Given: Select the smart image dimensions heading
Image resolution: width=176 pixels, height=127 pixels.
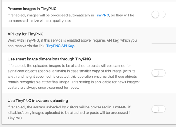Looking at the screenshot, I should (x=49, y=59).
